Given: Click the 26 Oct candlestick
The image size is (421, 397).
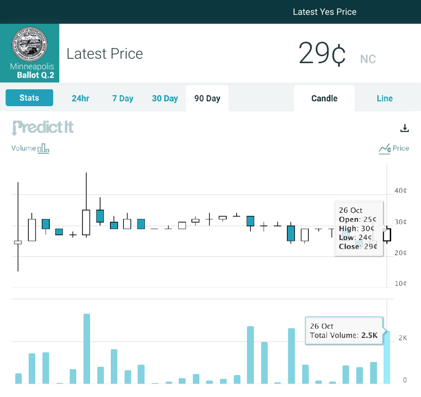Looking at the screenshot, I should [387, 235].
